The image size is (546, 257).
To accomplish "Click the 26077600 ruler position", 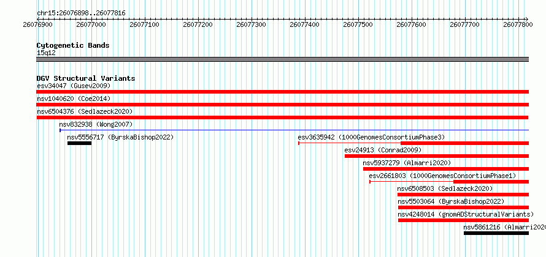I will pos(411,24).
